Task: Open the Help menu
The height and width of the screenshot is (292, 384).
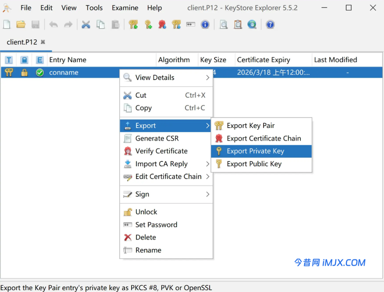Action: pos(154,8)
